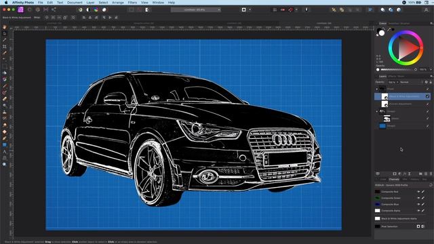
Task: Open Layers panel options menu
Action: tap(431, 77)
